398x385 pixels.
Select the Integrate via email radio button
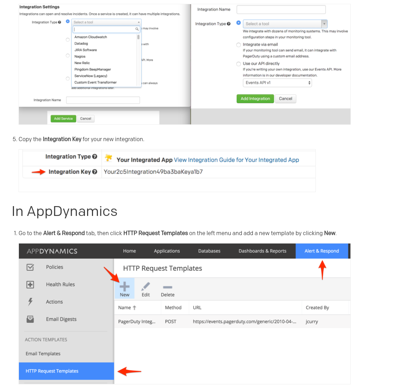coord(238,45)
